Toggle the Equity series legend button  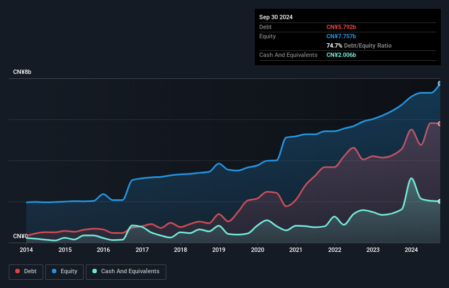(65, 272)
